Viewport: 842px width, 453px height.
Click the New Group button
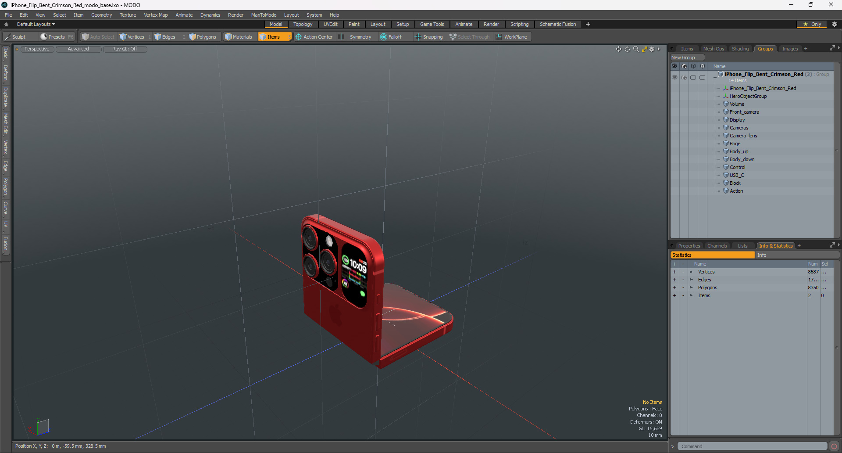[x=687, y=58]
